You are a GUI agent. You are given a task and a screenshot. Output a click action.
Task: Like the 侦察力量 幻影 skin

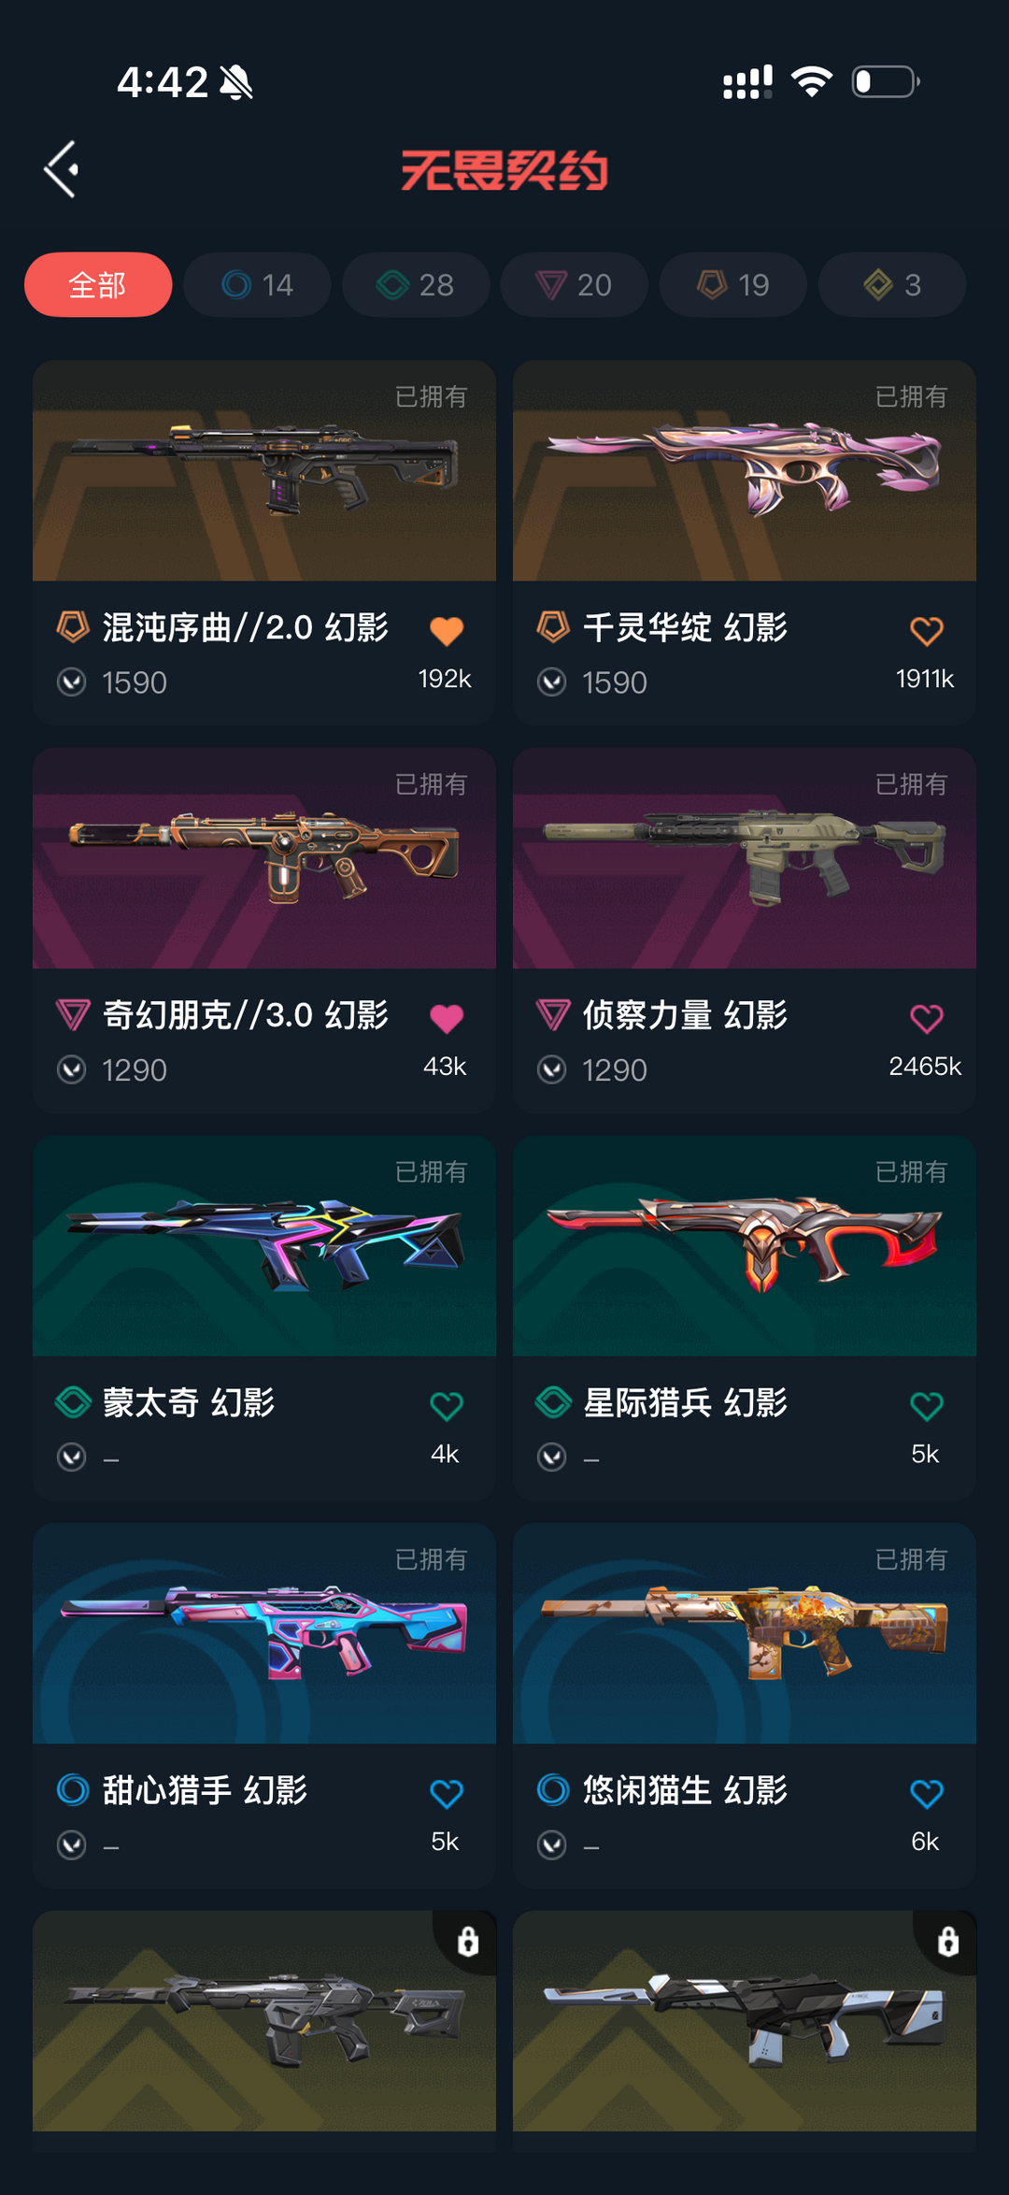point(927,1018)
